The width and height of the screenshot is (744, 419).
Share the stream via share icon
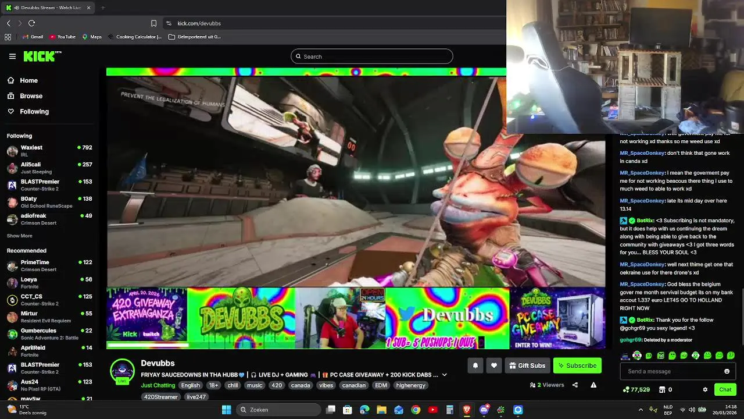(575, 385)
